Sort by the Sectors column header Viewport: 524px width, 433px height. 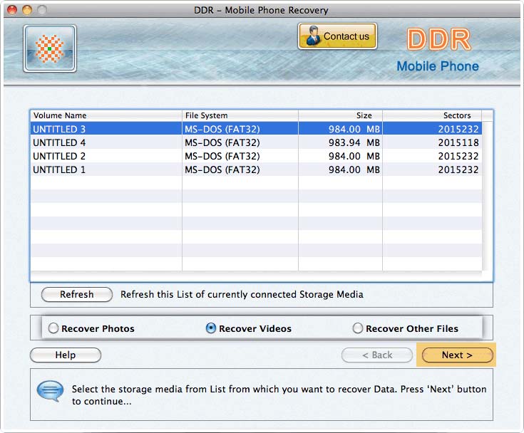click(432, 115)
